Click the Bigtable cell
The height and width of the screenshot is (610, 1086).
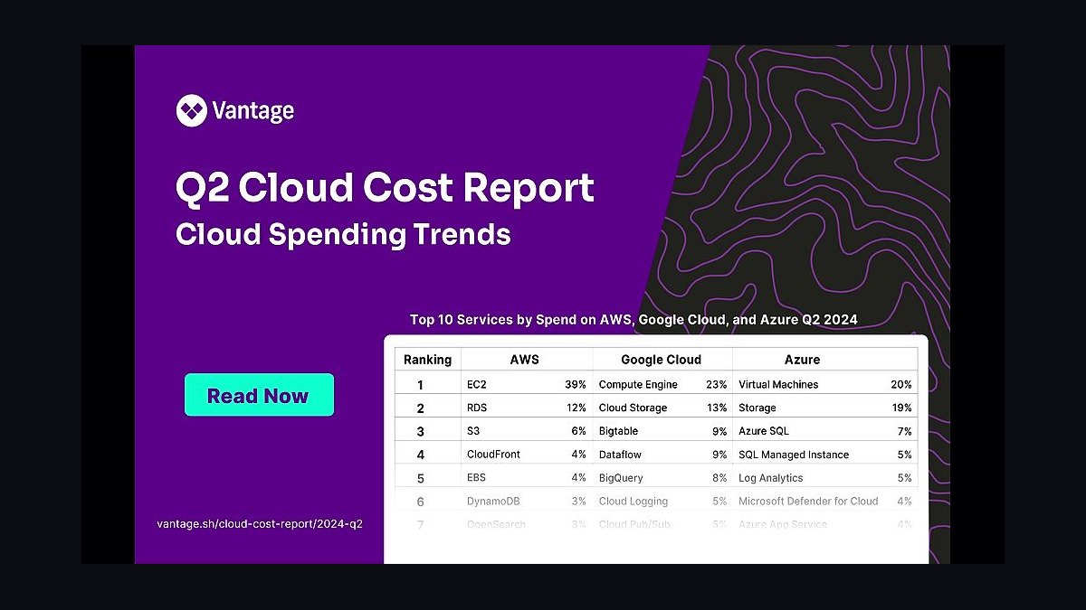(x=618, y=431)
